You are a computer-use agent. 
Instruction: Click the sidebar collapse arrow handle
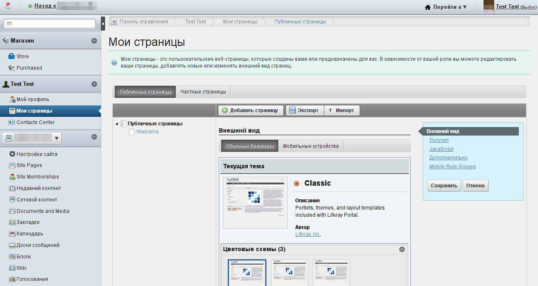[103, 23]
